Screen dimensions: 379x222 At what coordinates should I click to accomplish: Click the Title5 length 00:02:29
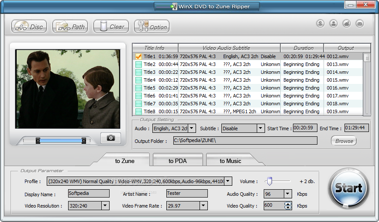click(x=168, y=88)
